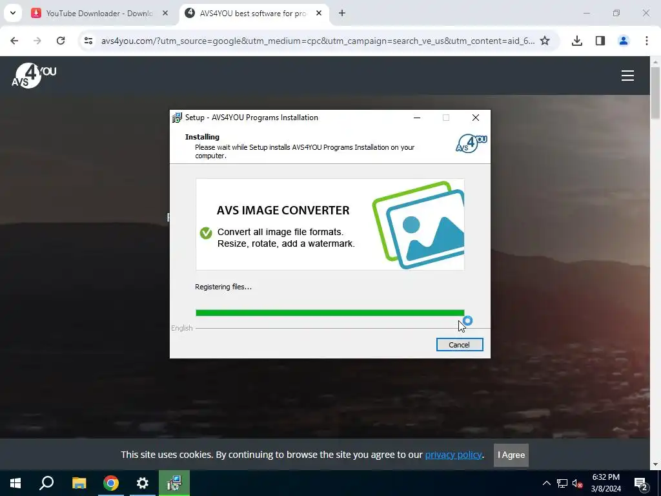Open the privacy policy link

pyautogui.click(x=453, y=455)
